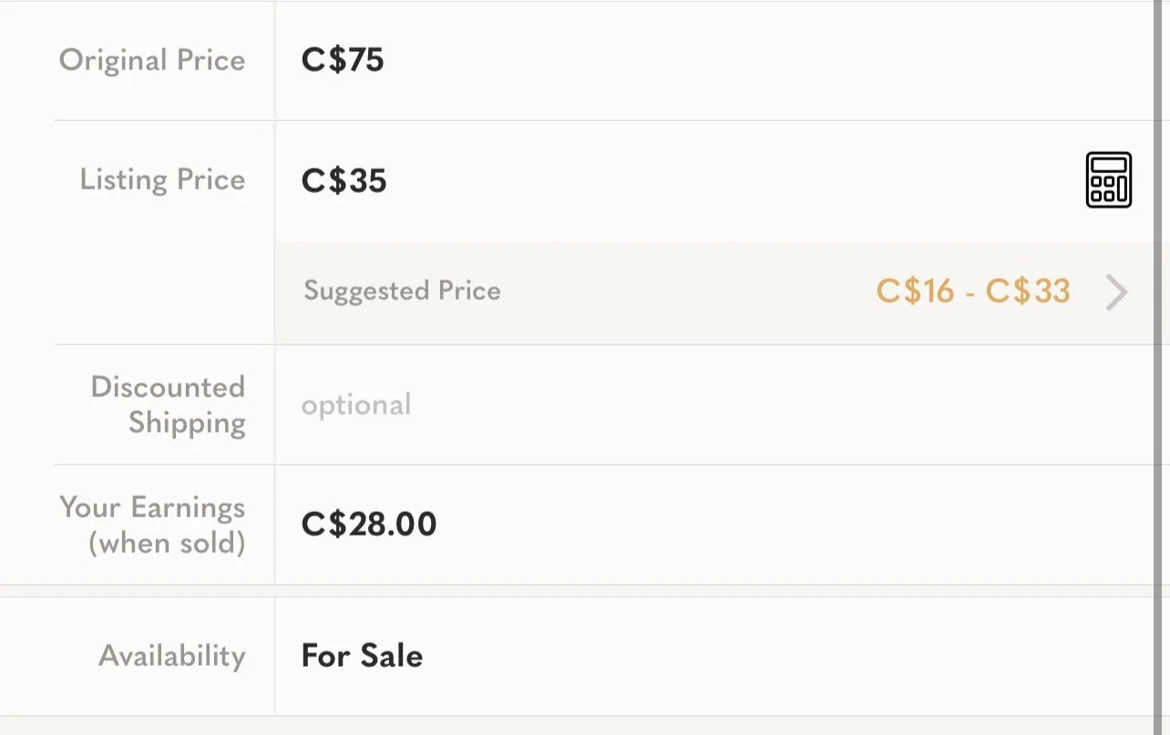1170x735 pixels.
Task: Select the C$33 upper suggested price
Action: pos(1028,291)
